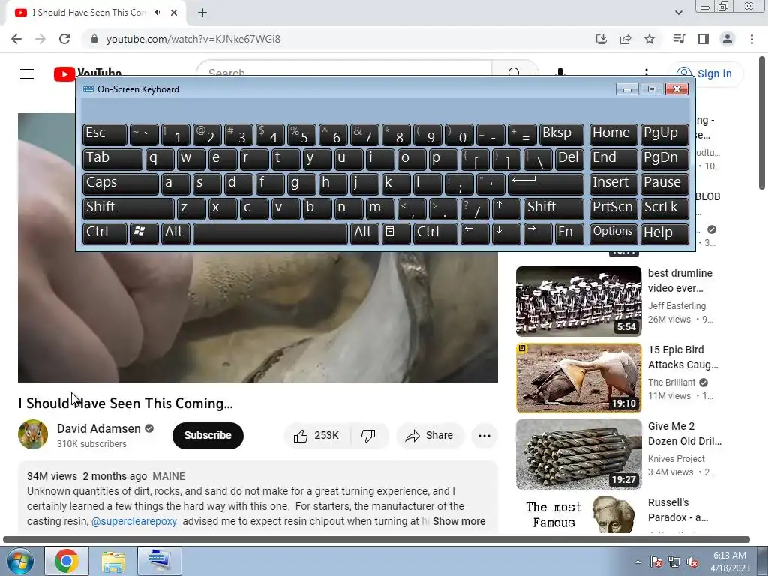Click the Bksp key on the keyboard
768x576 pixels.
(x=561, y=133)
